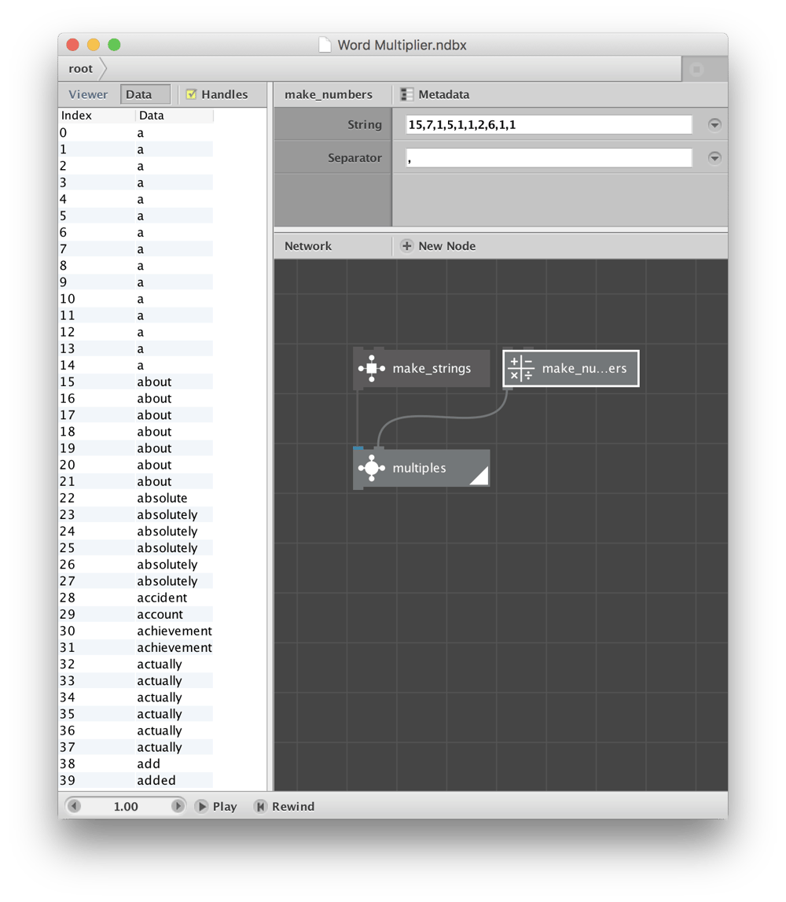This screenshot has height=902, width=786.
Task: Select row 32 actually
Action: pyautogui.click(x=136, y=665)
